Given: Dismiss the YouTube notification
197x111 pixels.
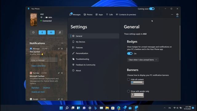Looking at the screenshot, I should click(62, 73).
